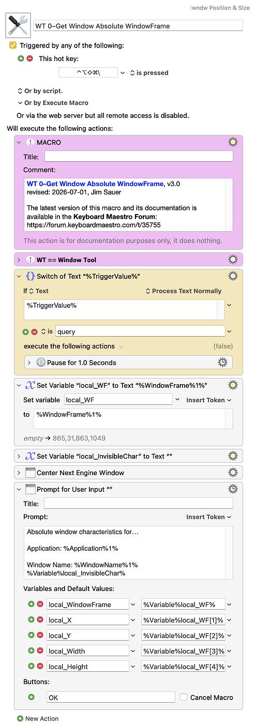Click New Action at the bottom
Image resolution: width=255 pixels, height=727 pixels.
(x=38, y=718)
